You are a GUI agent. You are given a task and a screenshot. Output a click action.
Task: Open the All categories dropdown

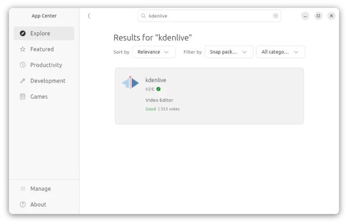280,52
